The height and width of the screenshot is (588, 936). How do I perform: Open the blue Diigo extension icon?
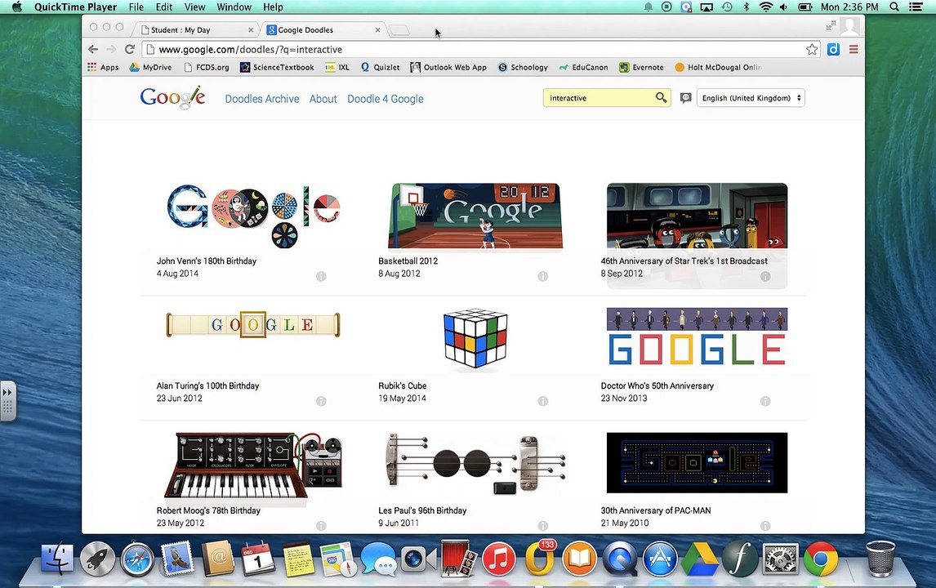(x=833, y=50)
